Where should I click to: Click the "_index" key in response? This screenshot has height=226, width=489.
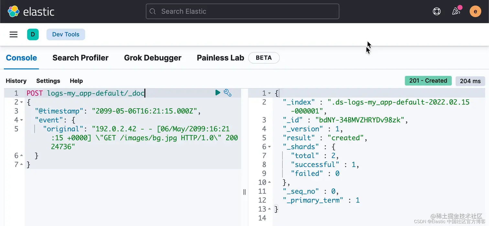[299, 102]
